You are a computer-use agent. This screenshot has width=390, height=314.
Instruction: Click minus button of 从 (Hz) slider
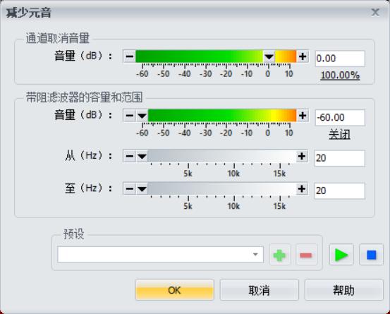pyautogui.click(x=129, y=156)
